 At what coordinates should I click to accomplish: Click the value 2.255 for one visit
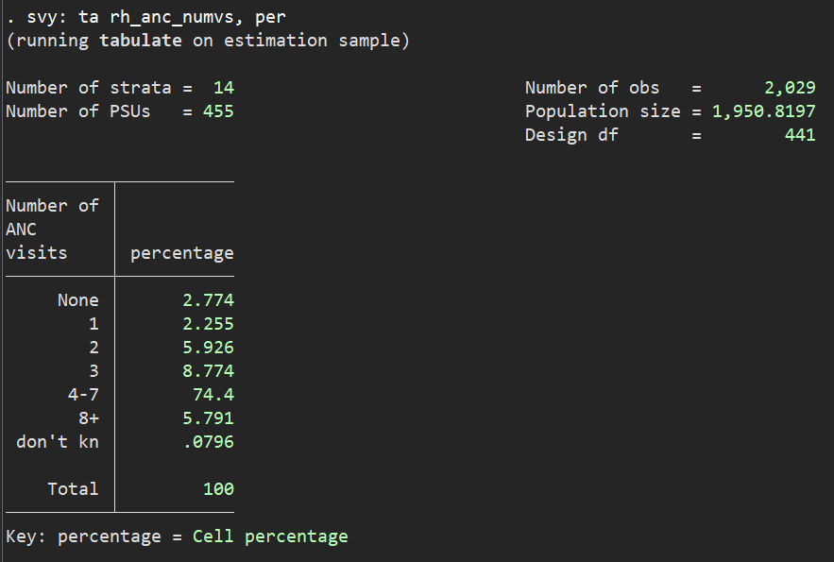point(208,324)
